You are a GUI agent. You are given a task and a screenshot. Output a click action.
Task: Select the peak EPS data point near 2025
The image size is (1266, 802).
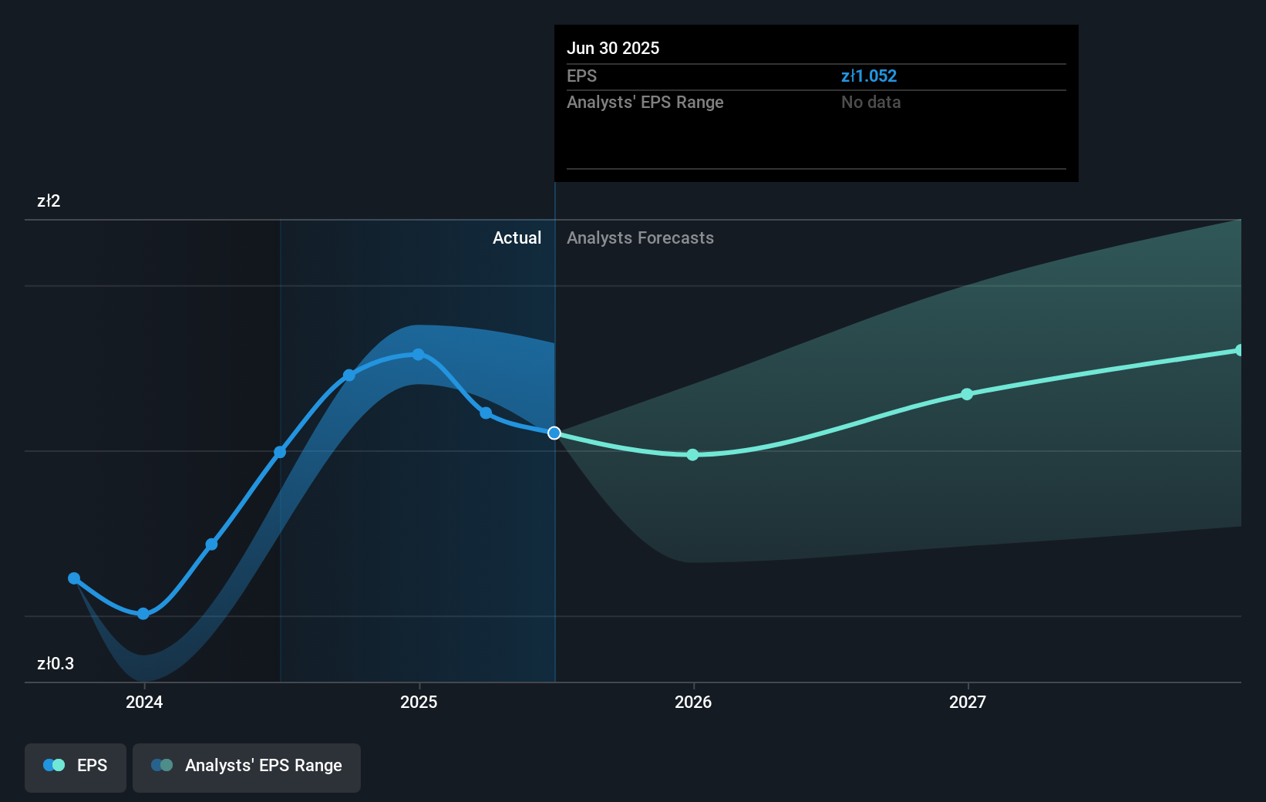(417, 355)
